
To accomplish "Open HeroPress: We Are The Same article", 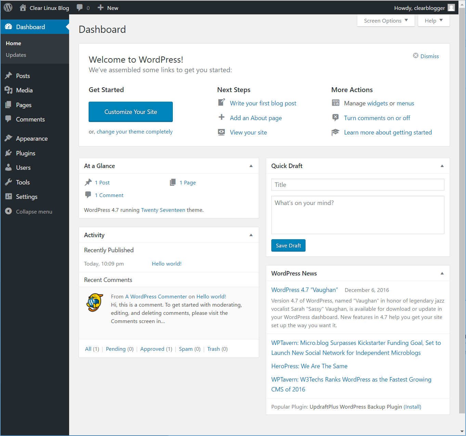I will 309,366.
